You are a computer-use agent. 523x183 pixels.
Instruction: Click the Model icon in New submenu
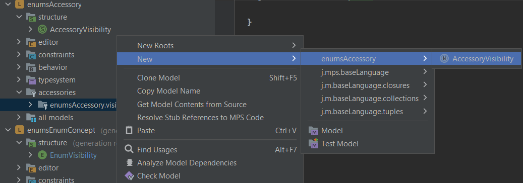click(x=314, y=131)
